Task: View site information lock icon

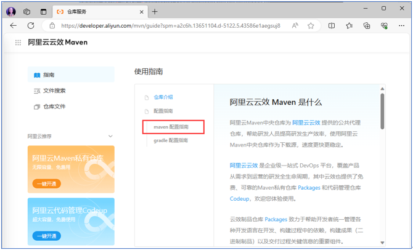Action: point(52,25)
